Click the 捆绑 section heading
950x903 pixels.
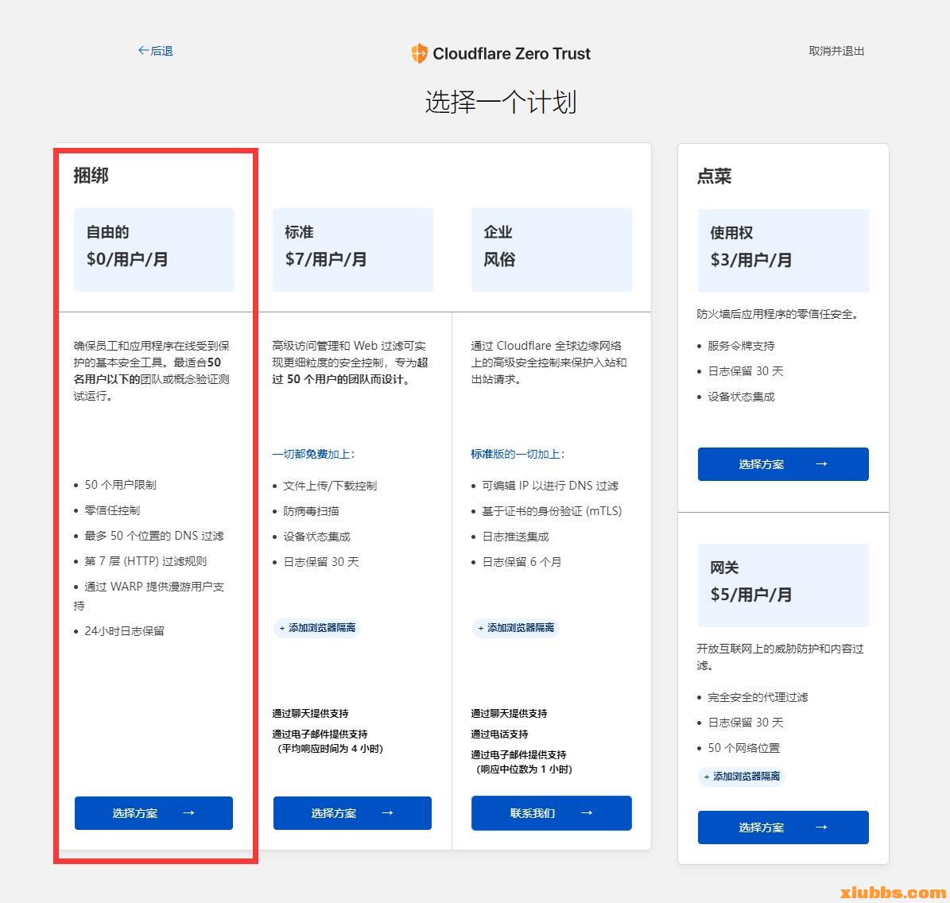coord(91,176)
